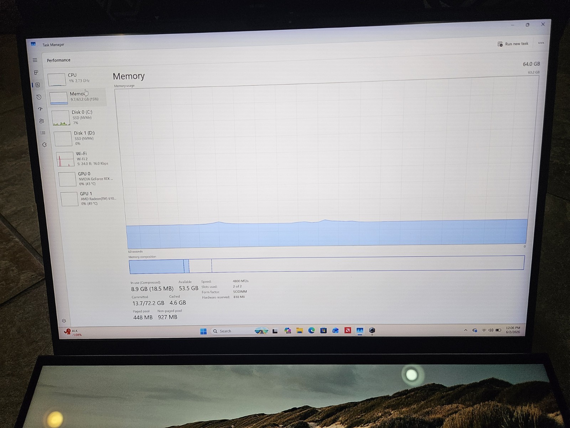Open Task Manager settings gear

64,321
